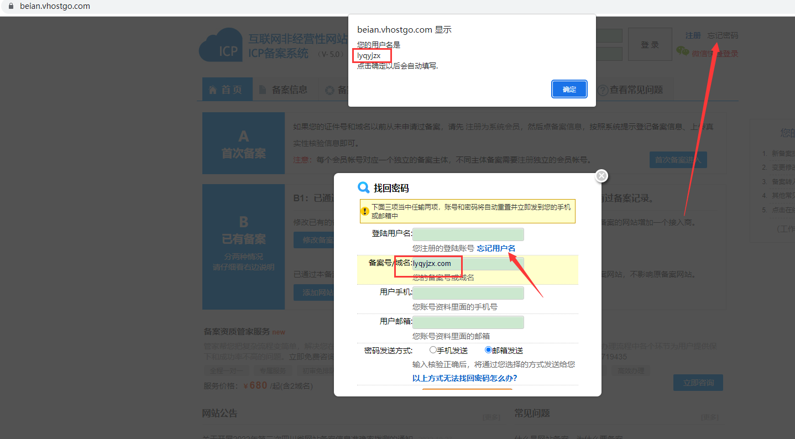The width and height of the screenshot is (795, 439).
Task: Select the 手机发送 radio option
Action: [x=433, y=350]
